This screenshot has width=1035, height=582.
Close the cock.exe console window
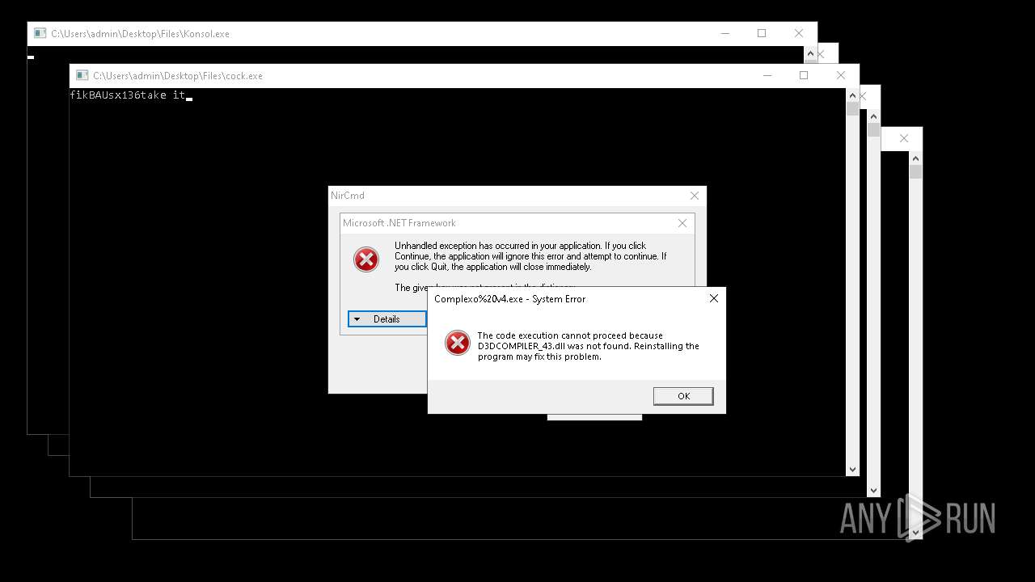point(841,75)
